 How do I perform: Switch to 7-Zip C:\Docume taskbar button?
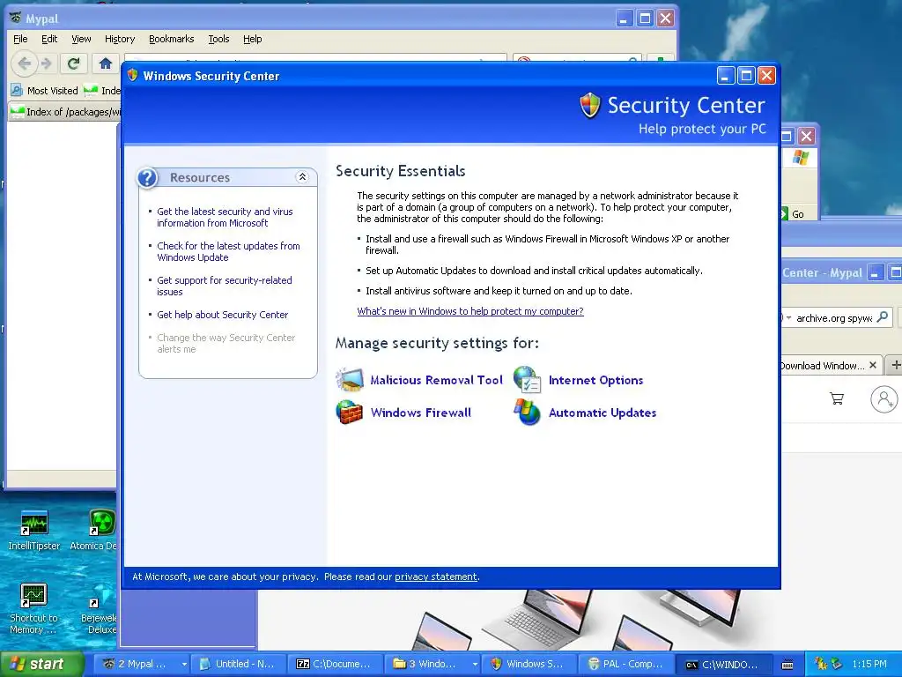pos(336,664)
